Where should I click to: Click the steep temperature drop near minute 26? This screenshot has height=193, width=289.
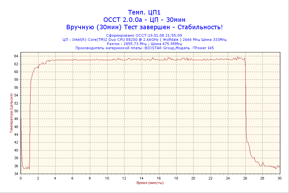(x=246, y=103)
